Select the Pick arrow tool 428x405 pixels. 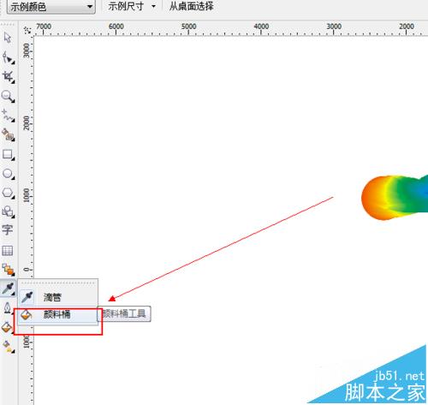(8, 38)
